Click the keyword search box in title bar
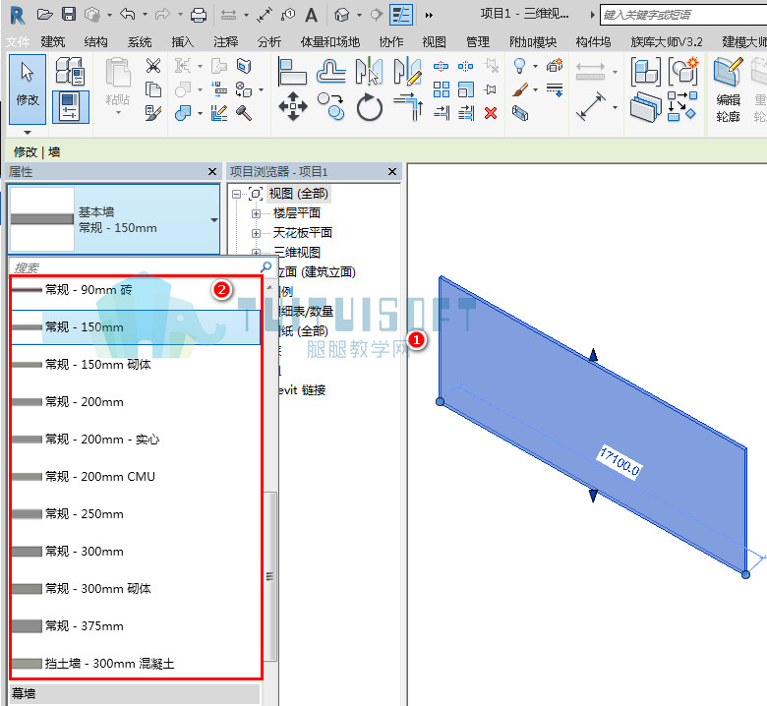Image resolution: width=767 pixels, height=706 pixels. click(x=683, y=15)
